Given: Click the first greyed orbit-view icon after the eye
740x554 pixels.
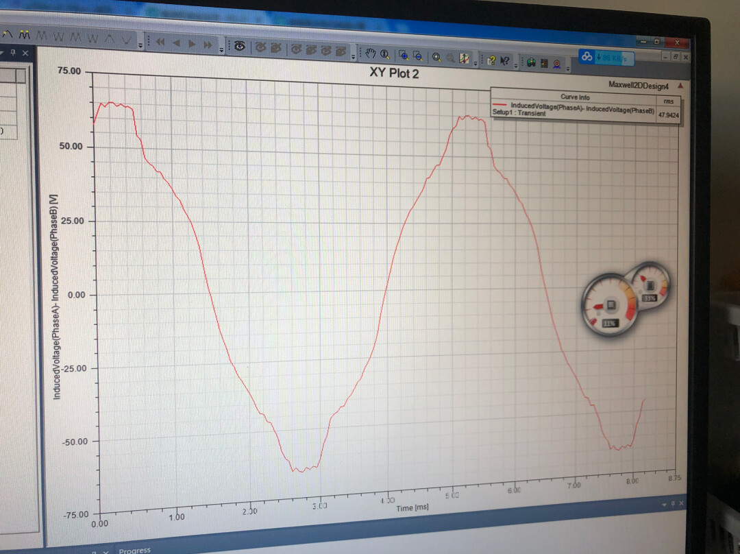Looking at the screenshot, I should point(260,47).
